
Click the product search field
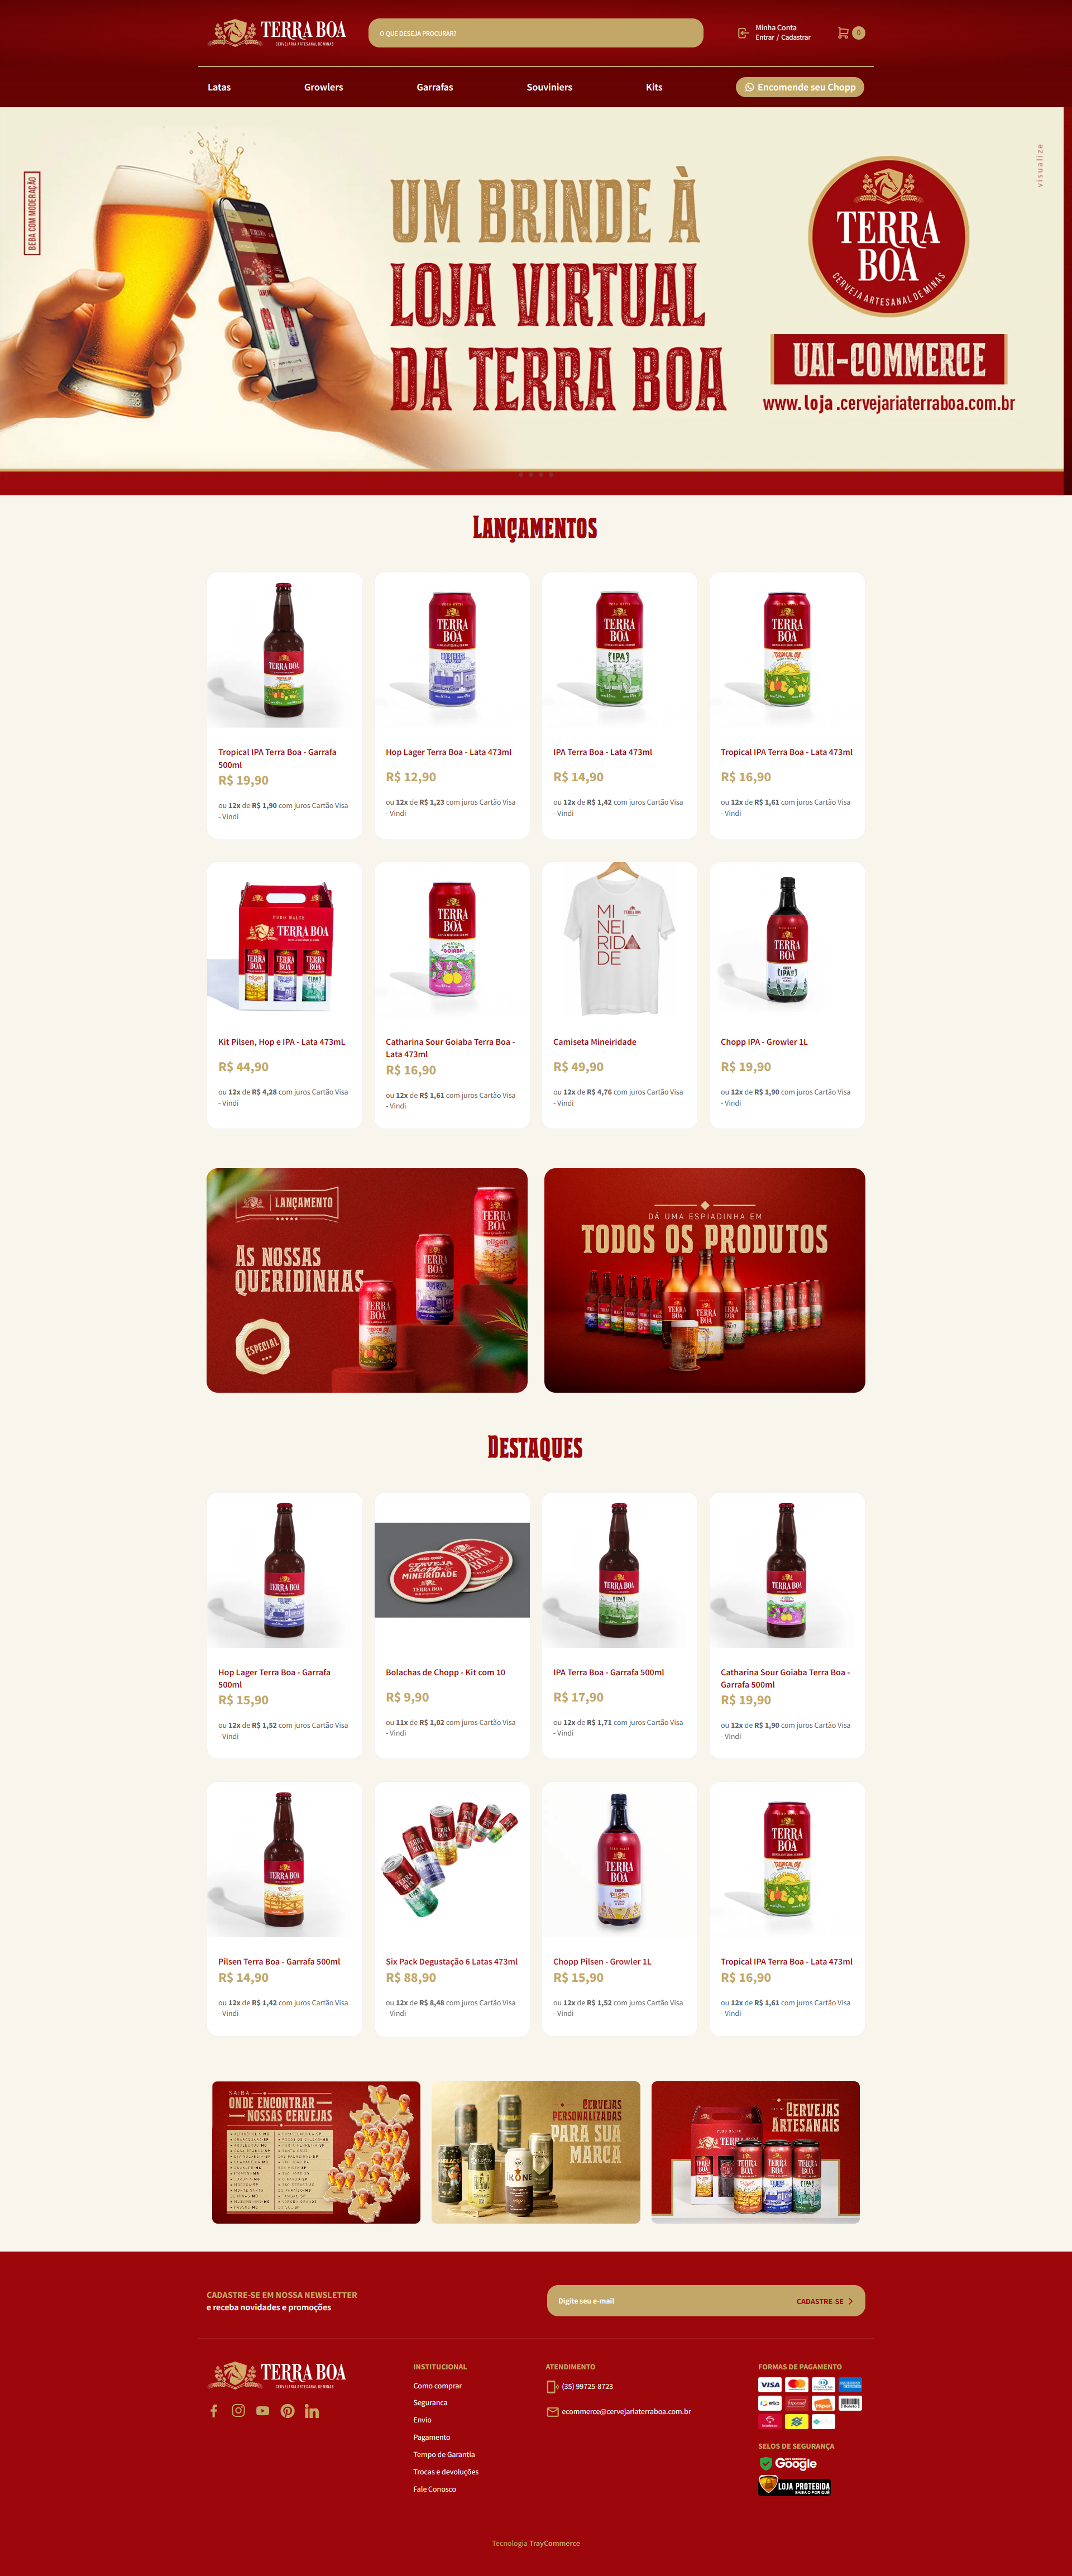point(535,33)
